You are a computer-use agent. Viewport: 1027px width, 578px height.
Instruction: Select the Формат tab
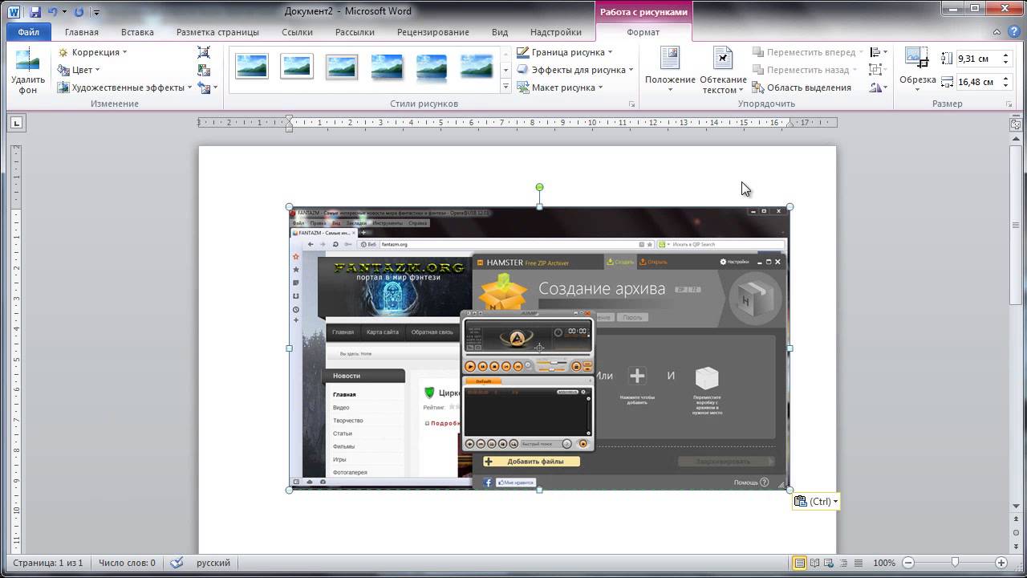click(643, 32)
